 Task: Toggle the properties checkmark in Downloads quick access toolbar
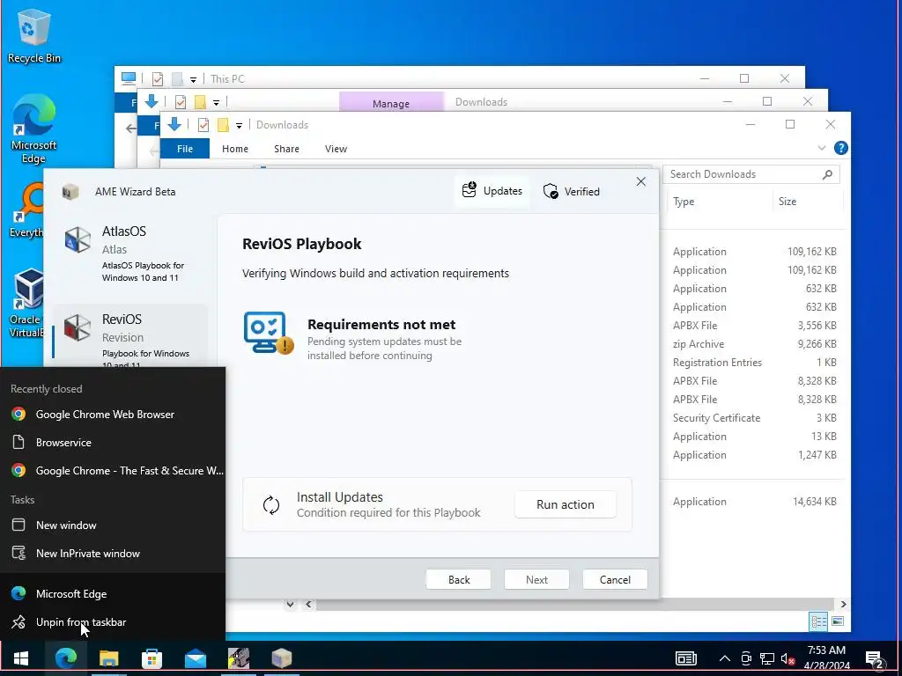click(x=203, y=125)
